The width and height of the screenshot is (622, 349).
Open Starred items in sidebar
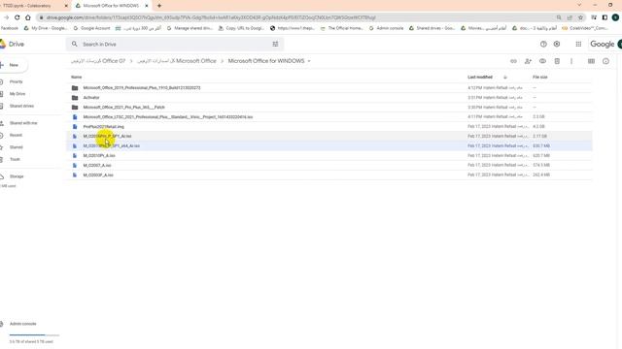16,147
